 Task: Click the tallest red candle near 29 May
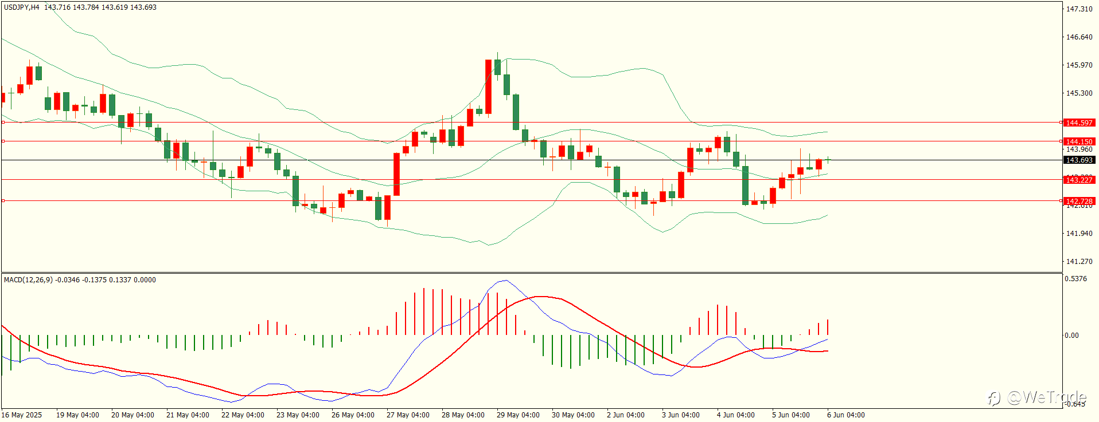coord(488,86)
